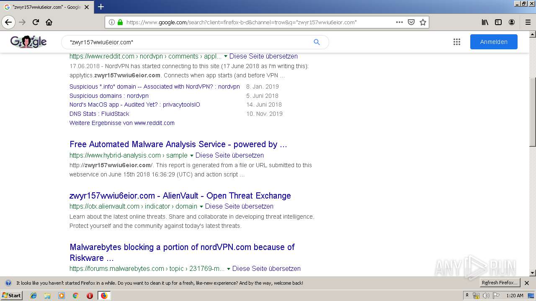The width and height of the screenshot is (536, 301).
Task: Open Free Automated Malware Analysis Service result
Action: (178, 144)
